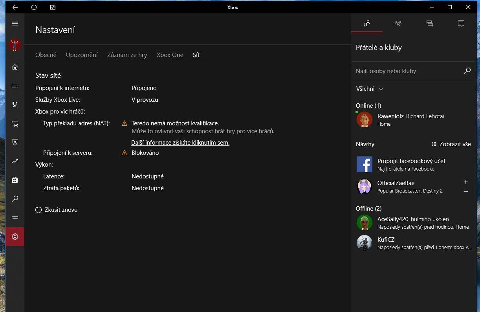Open the Záznam ze hry tab
The width and height of the screenshot is (480, 312).
point(127,55)
